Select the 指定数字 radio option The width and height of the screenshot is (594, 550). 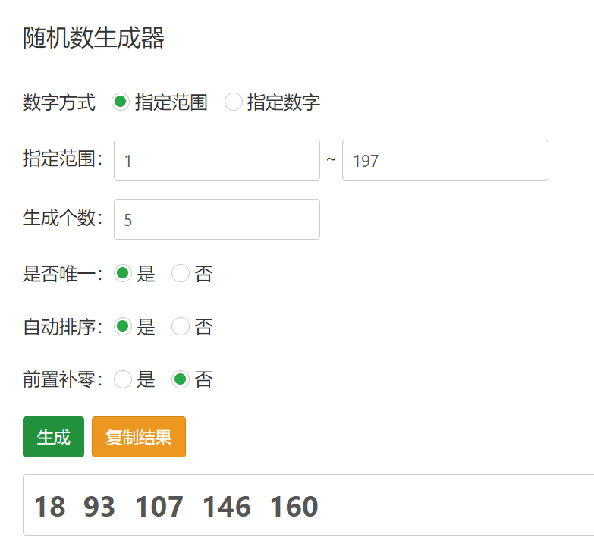(x=234, y=102)
